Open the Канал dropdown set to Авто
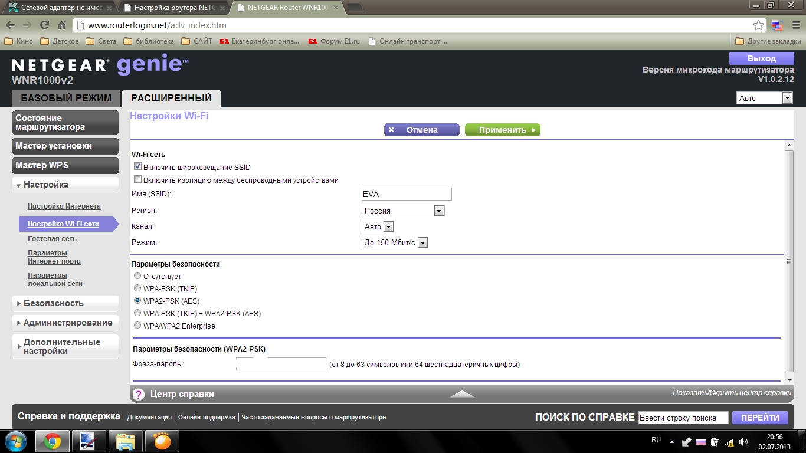806x453 pixels. 378,226
